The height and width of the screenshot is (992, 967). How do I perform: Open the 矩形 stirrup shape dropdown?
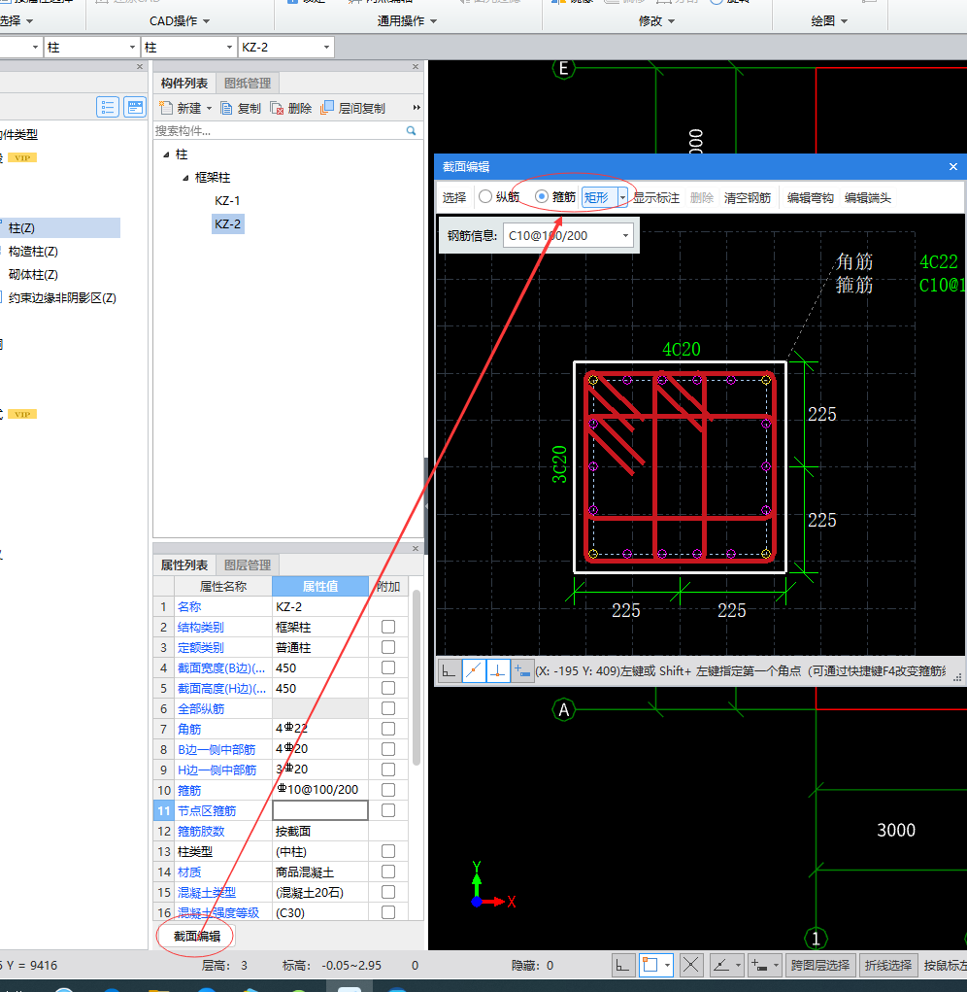tap(622, 197)
